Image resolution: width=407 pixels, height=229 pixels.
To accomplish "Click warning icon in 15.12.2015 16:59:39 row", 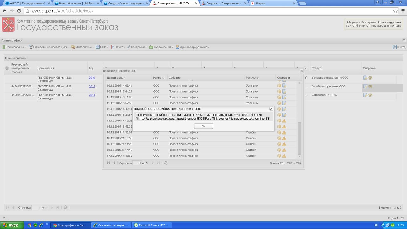I will tap(284, 127).
